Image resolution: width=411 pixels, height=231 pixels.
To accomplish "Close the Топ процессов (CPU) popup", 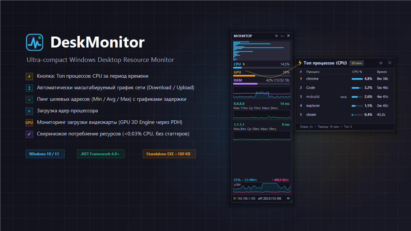I will tap(389, 63).
